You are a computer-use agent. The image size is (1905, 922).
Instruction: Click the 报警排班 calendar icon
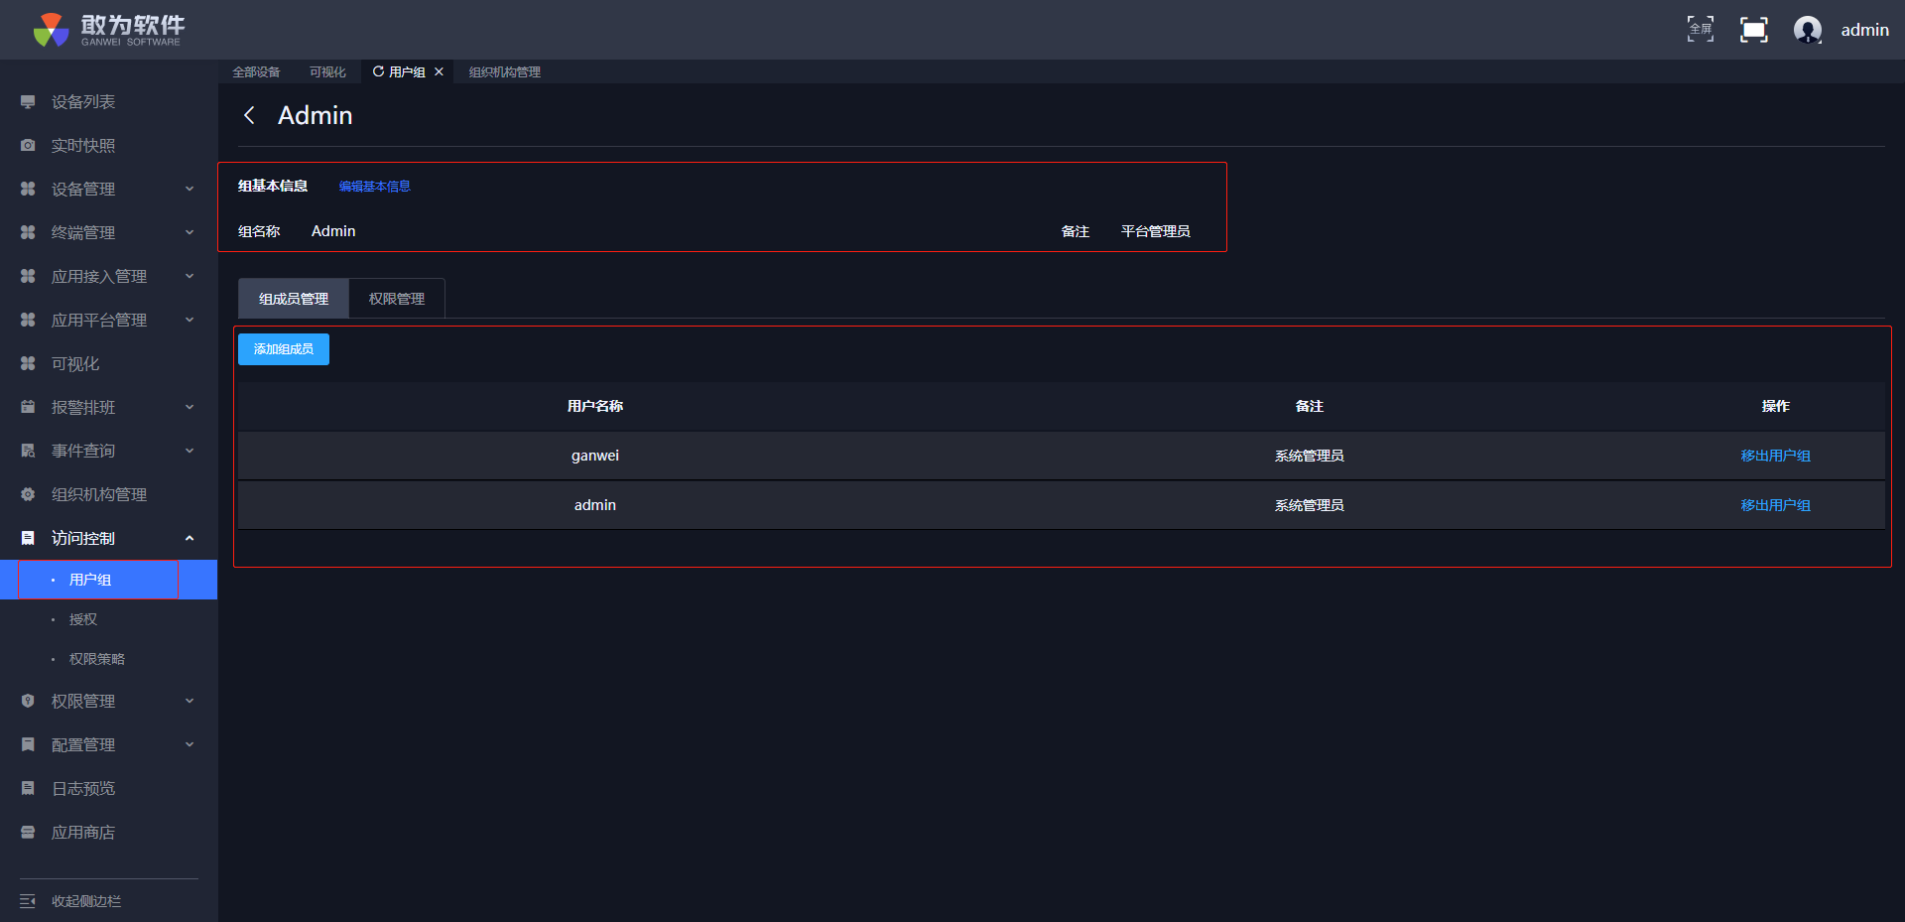click(x=28, y=408)
